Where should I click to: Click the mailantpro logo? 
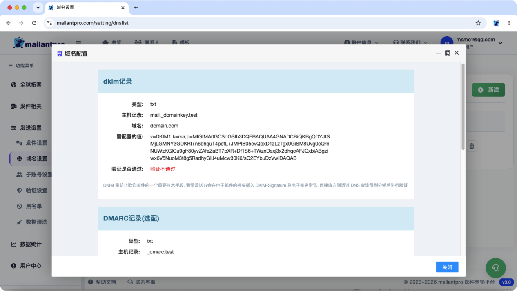(x=39, y=42)
